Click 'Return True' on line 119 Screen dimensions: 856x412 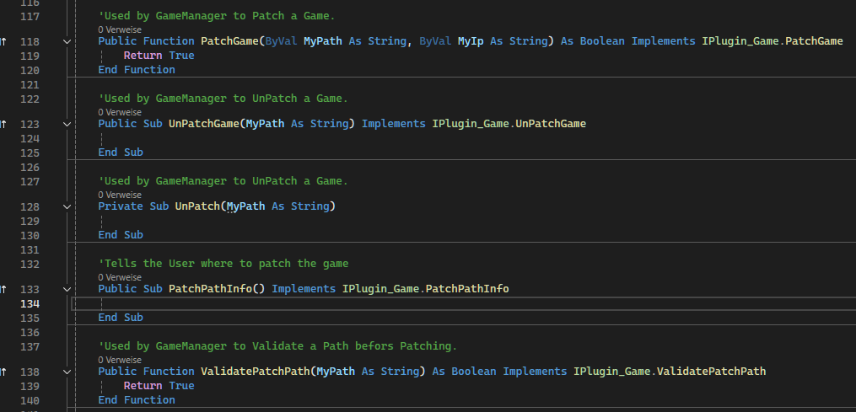click(159, 56)
